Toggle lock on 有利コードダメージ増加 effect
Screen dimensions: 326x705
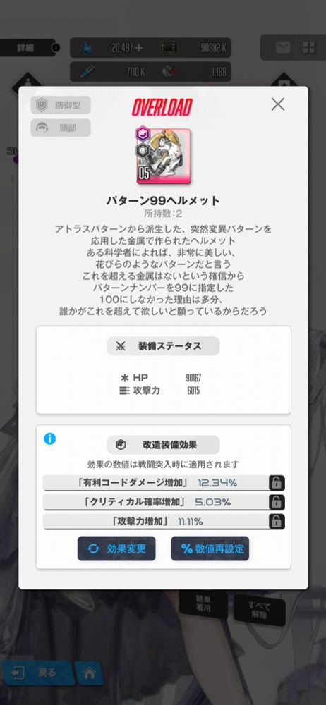[277, 484]
